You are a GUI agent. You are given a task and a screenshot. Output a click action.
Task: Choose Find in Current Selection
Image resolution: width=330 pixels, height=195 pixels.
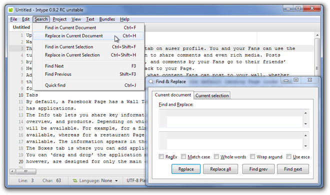[88, 47]
